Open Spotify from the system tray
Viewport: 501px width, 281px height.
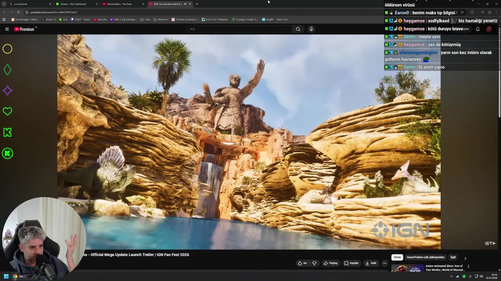tap(464, 276)
